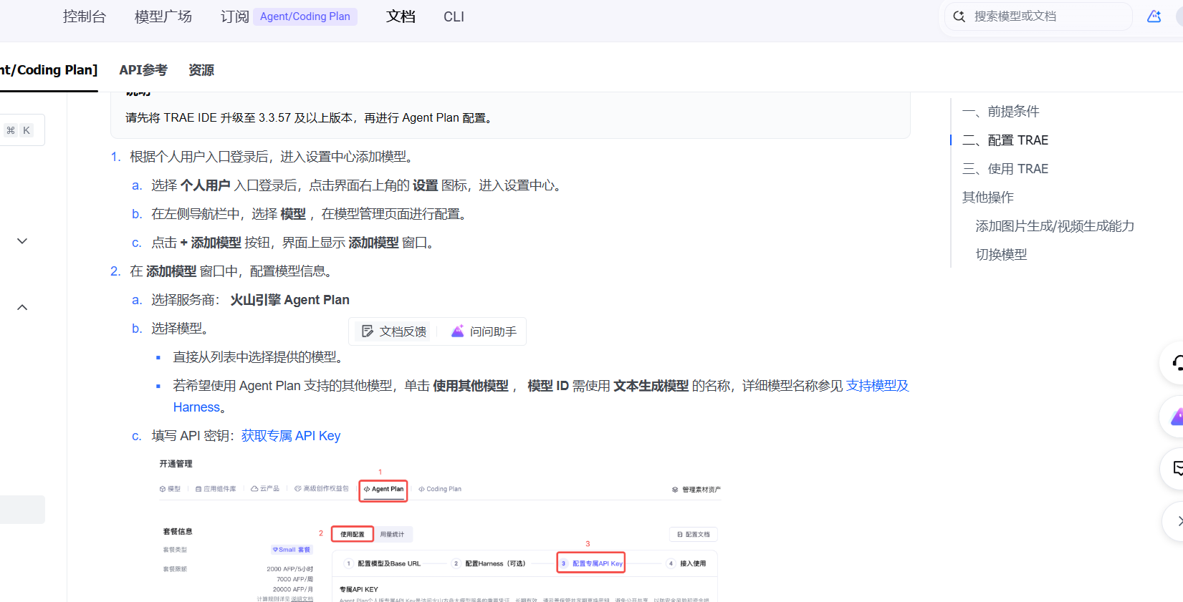Switch to the 资源 tab
Screen dimensions: 1183x602
(x=201, y=70)
